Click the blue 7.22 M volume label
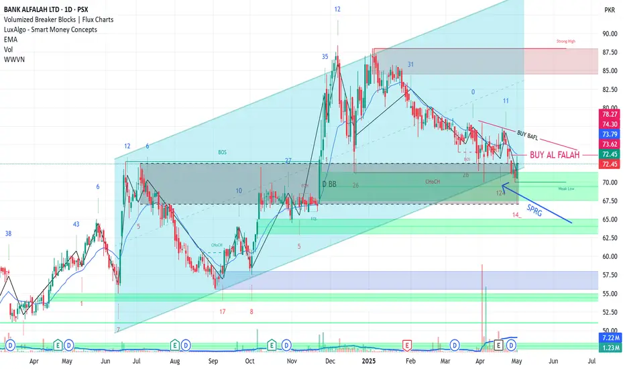The width and height of the screenshot is (625, 369). (x=611, y=338)
